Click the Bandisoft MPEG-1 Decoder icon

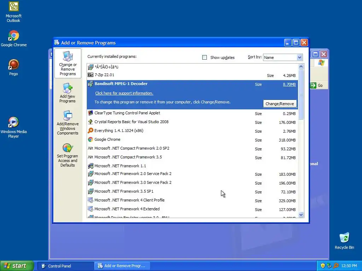tap(90, 84)
